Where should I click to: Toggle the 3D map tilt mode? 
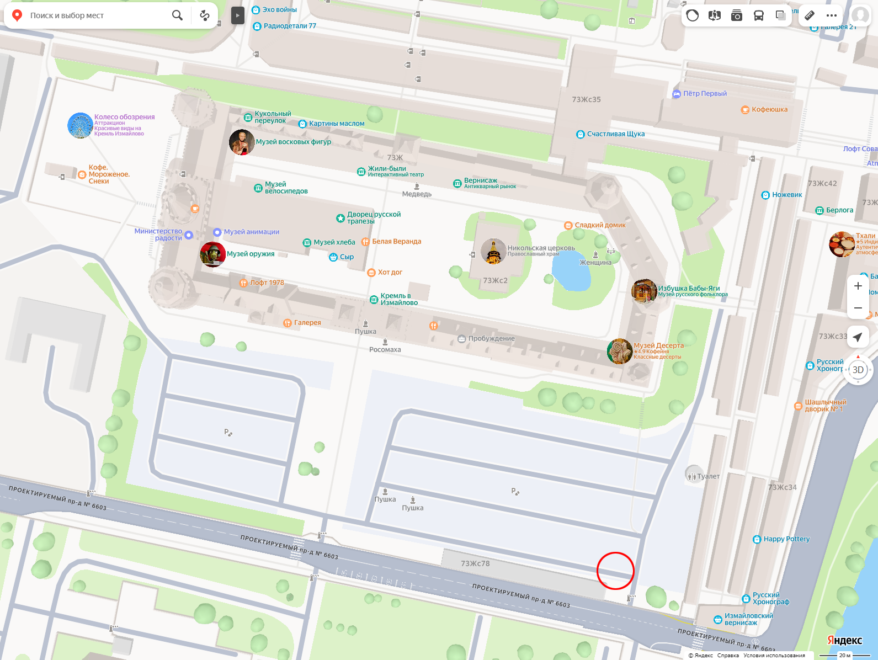point(858,370)
